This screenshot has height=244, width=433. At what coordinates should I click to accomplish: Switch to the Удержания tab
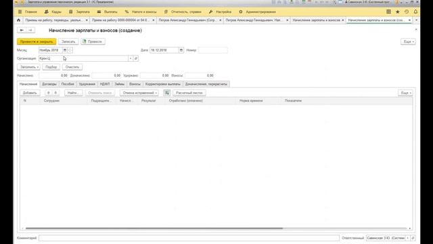[x=87, y=84]
